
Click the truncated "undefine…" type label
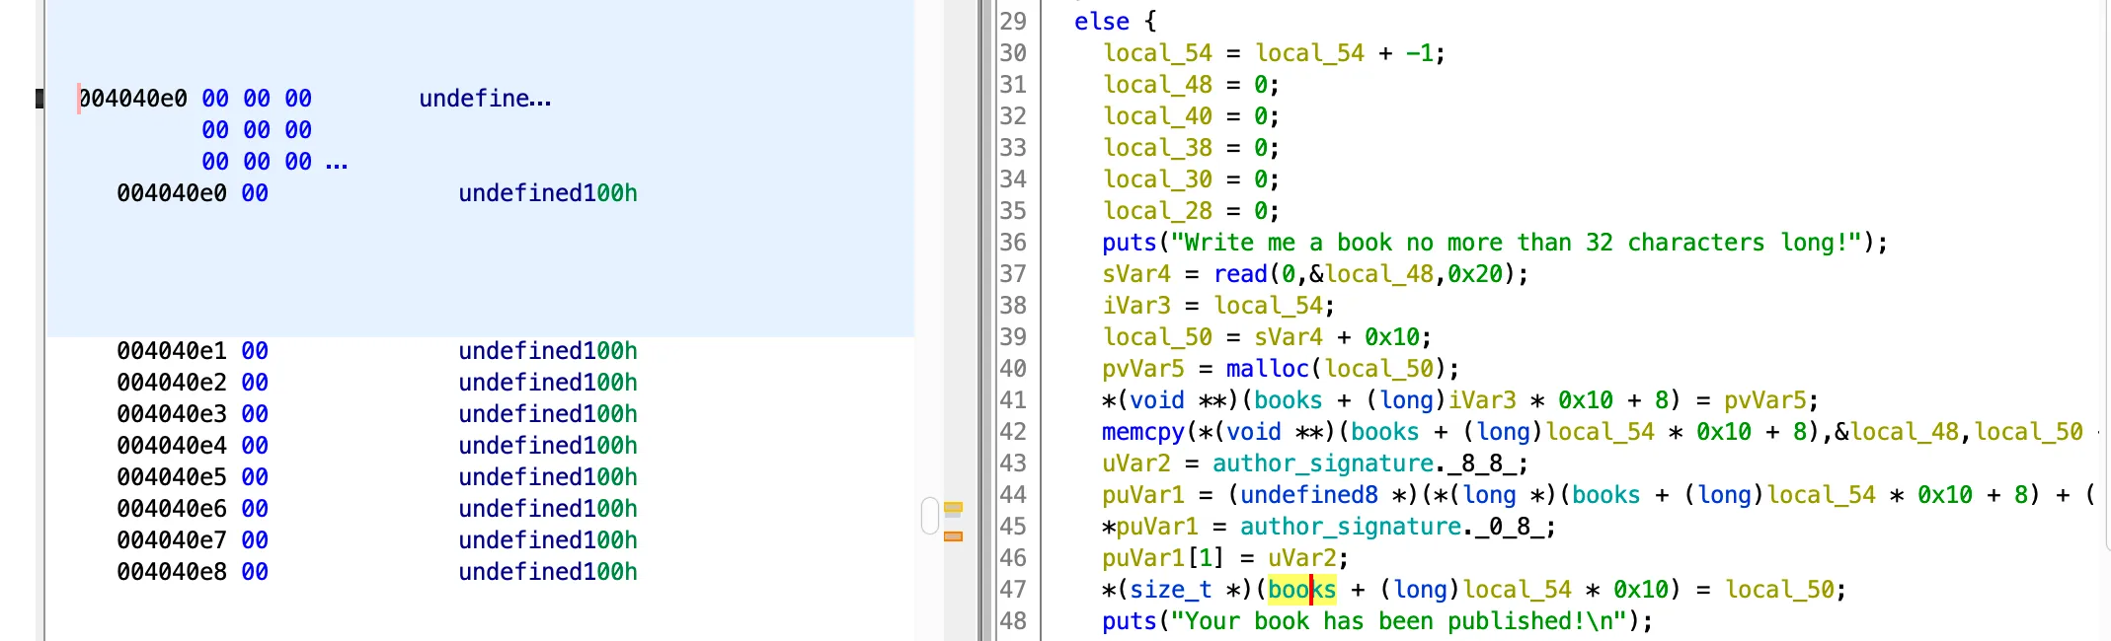click(485, 99)
